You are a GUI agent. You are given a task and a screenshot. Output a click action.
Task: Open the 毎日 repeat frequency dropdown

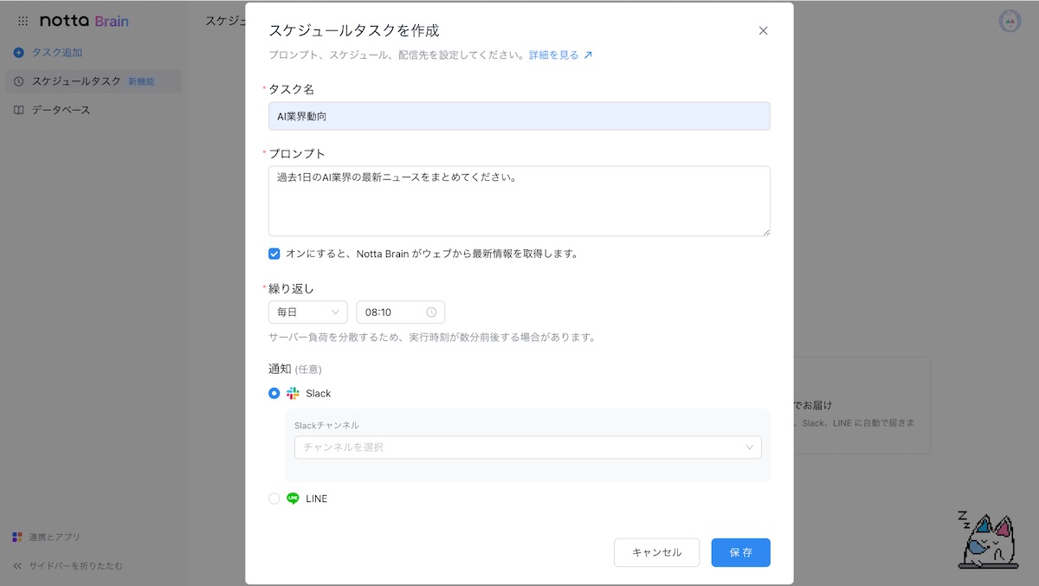pyautogui.click(x=308, y=312)
